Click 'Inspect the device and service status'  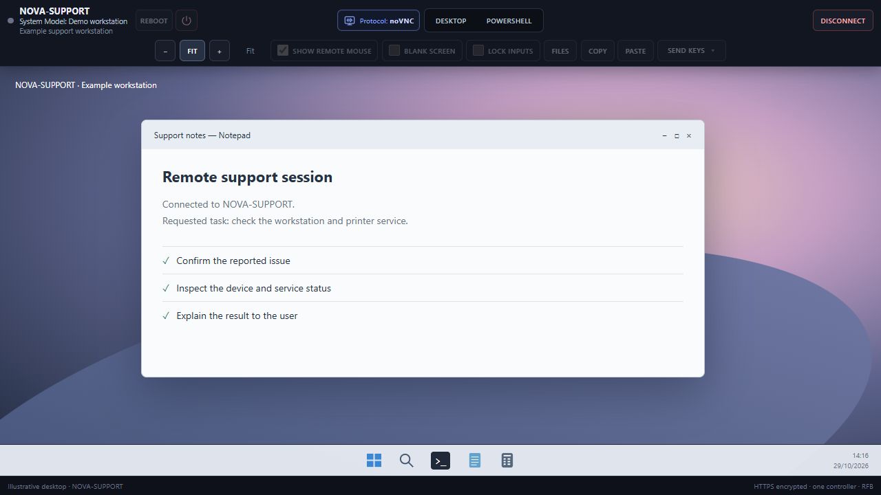(253, 288)
